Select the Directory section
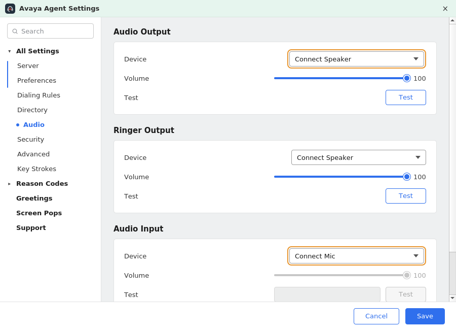The width and height of the screenshot is (456, 330). tap(32, 110)
